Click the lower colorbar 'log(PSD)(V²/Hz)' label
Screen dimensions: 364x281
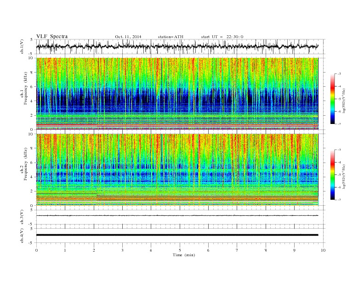[344, 176]
